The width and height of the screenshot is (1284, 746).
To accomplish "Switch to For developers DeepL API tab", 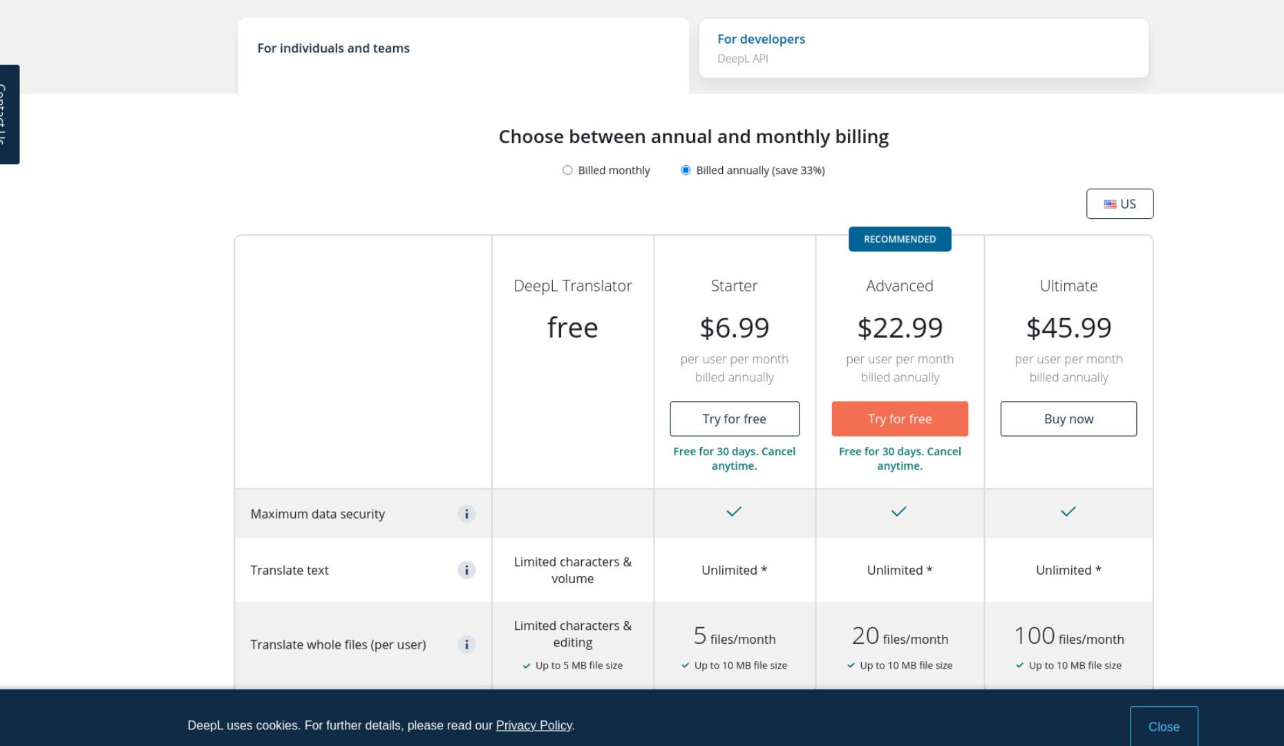I will 924,48.
